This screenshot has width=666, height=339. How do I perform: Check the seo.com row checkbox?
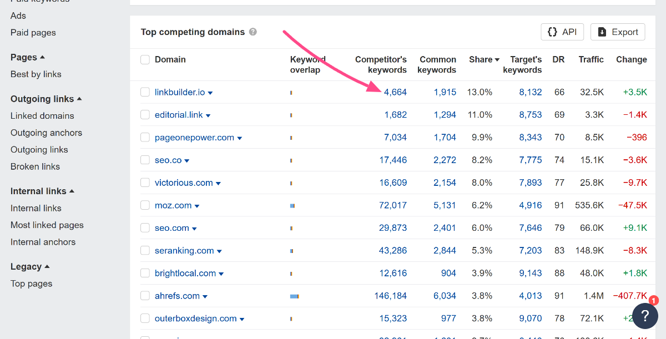click(x=145, y=228)
